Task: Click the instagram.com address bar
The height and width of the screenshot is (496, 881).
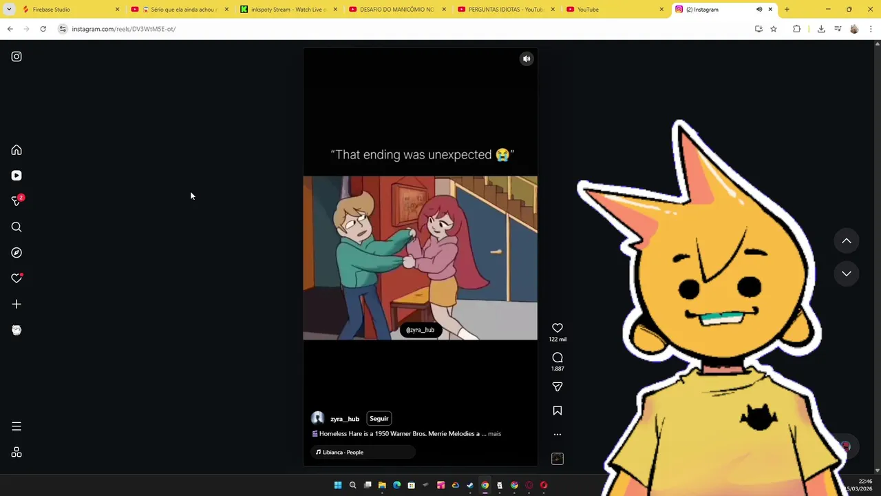Action: [x=406, y=29]
